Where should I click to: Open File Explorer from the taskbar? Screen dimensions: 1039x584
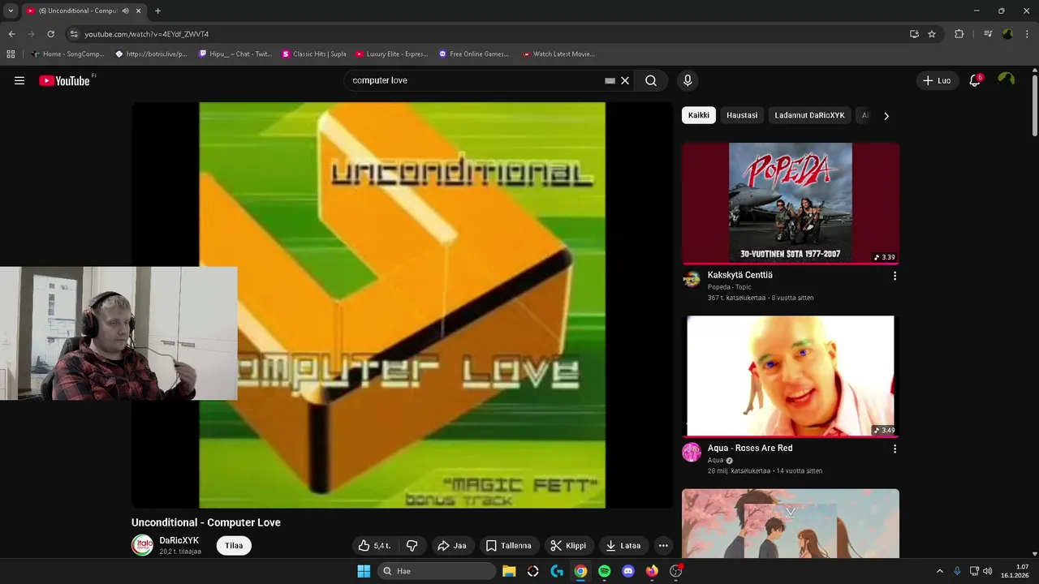pos(509,571)
